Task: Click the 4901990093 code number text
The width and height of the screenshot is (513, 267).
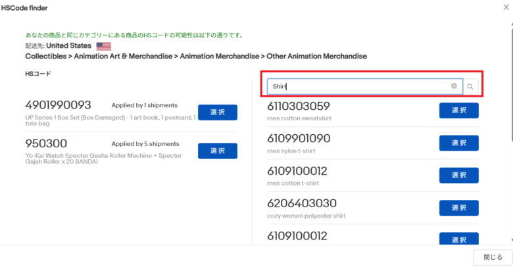Action: coord(58,105)
